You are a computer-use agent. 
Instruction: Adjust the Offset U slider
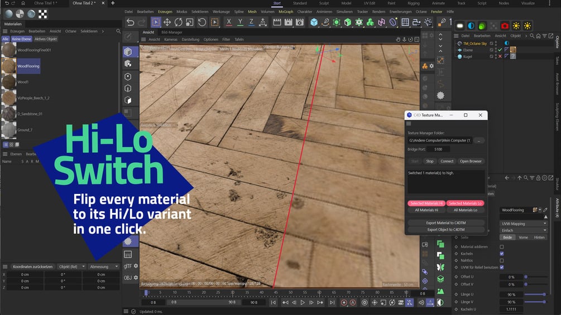[x=536, y=277]
